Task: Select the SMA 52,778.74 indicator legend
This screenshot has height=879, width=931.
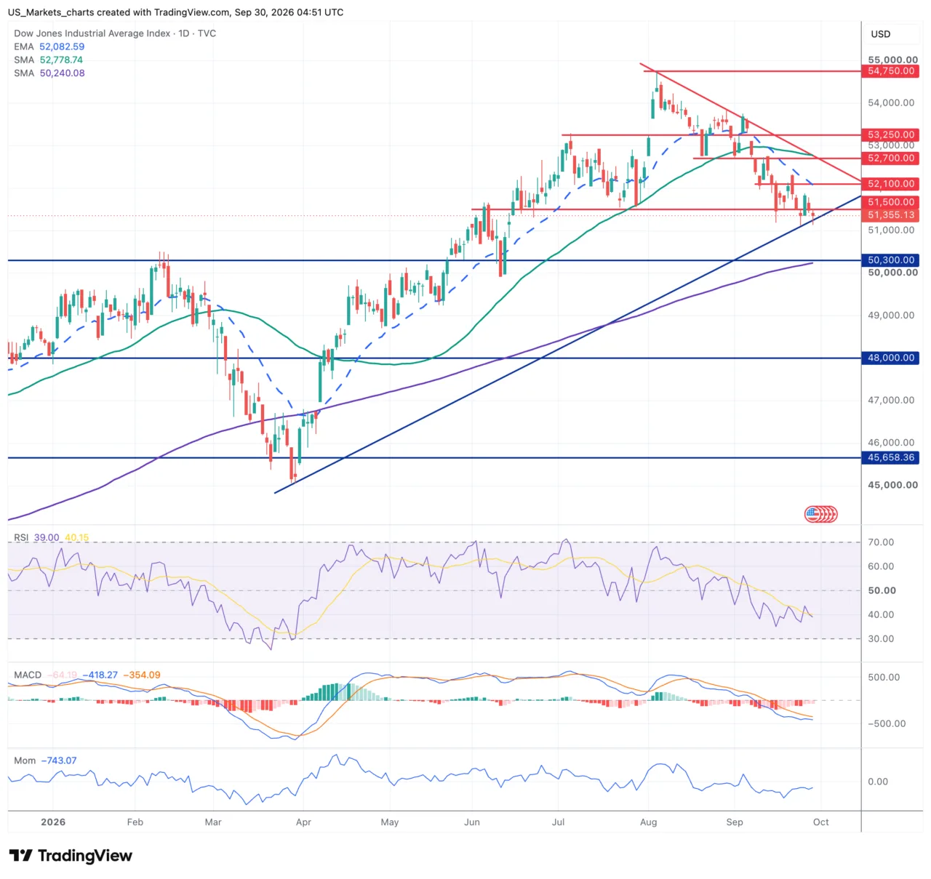Action: pos(48,60)
